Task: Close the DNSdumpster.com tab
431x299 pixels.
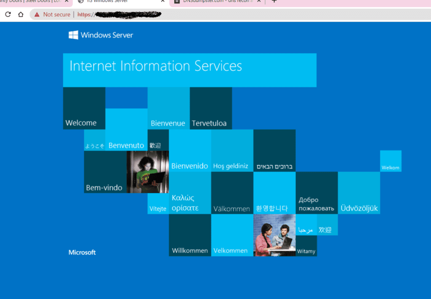Action: tap(259, 1)
